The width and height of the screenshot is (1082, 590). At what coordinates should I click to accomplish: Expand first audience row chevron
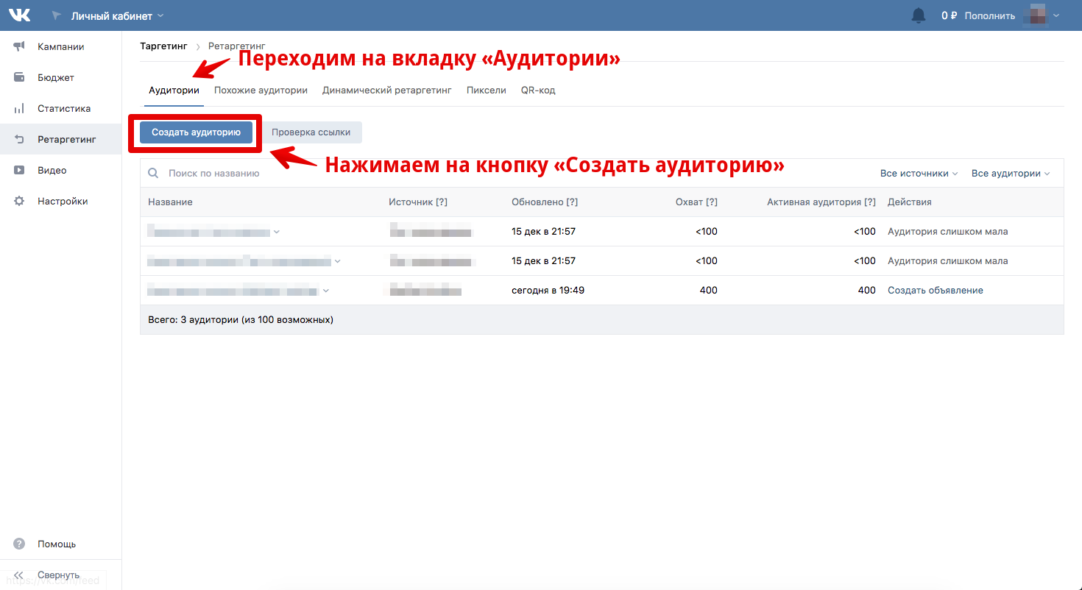click(x=277, y=232)
